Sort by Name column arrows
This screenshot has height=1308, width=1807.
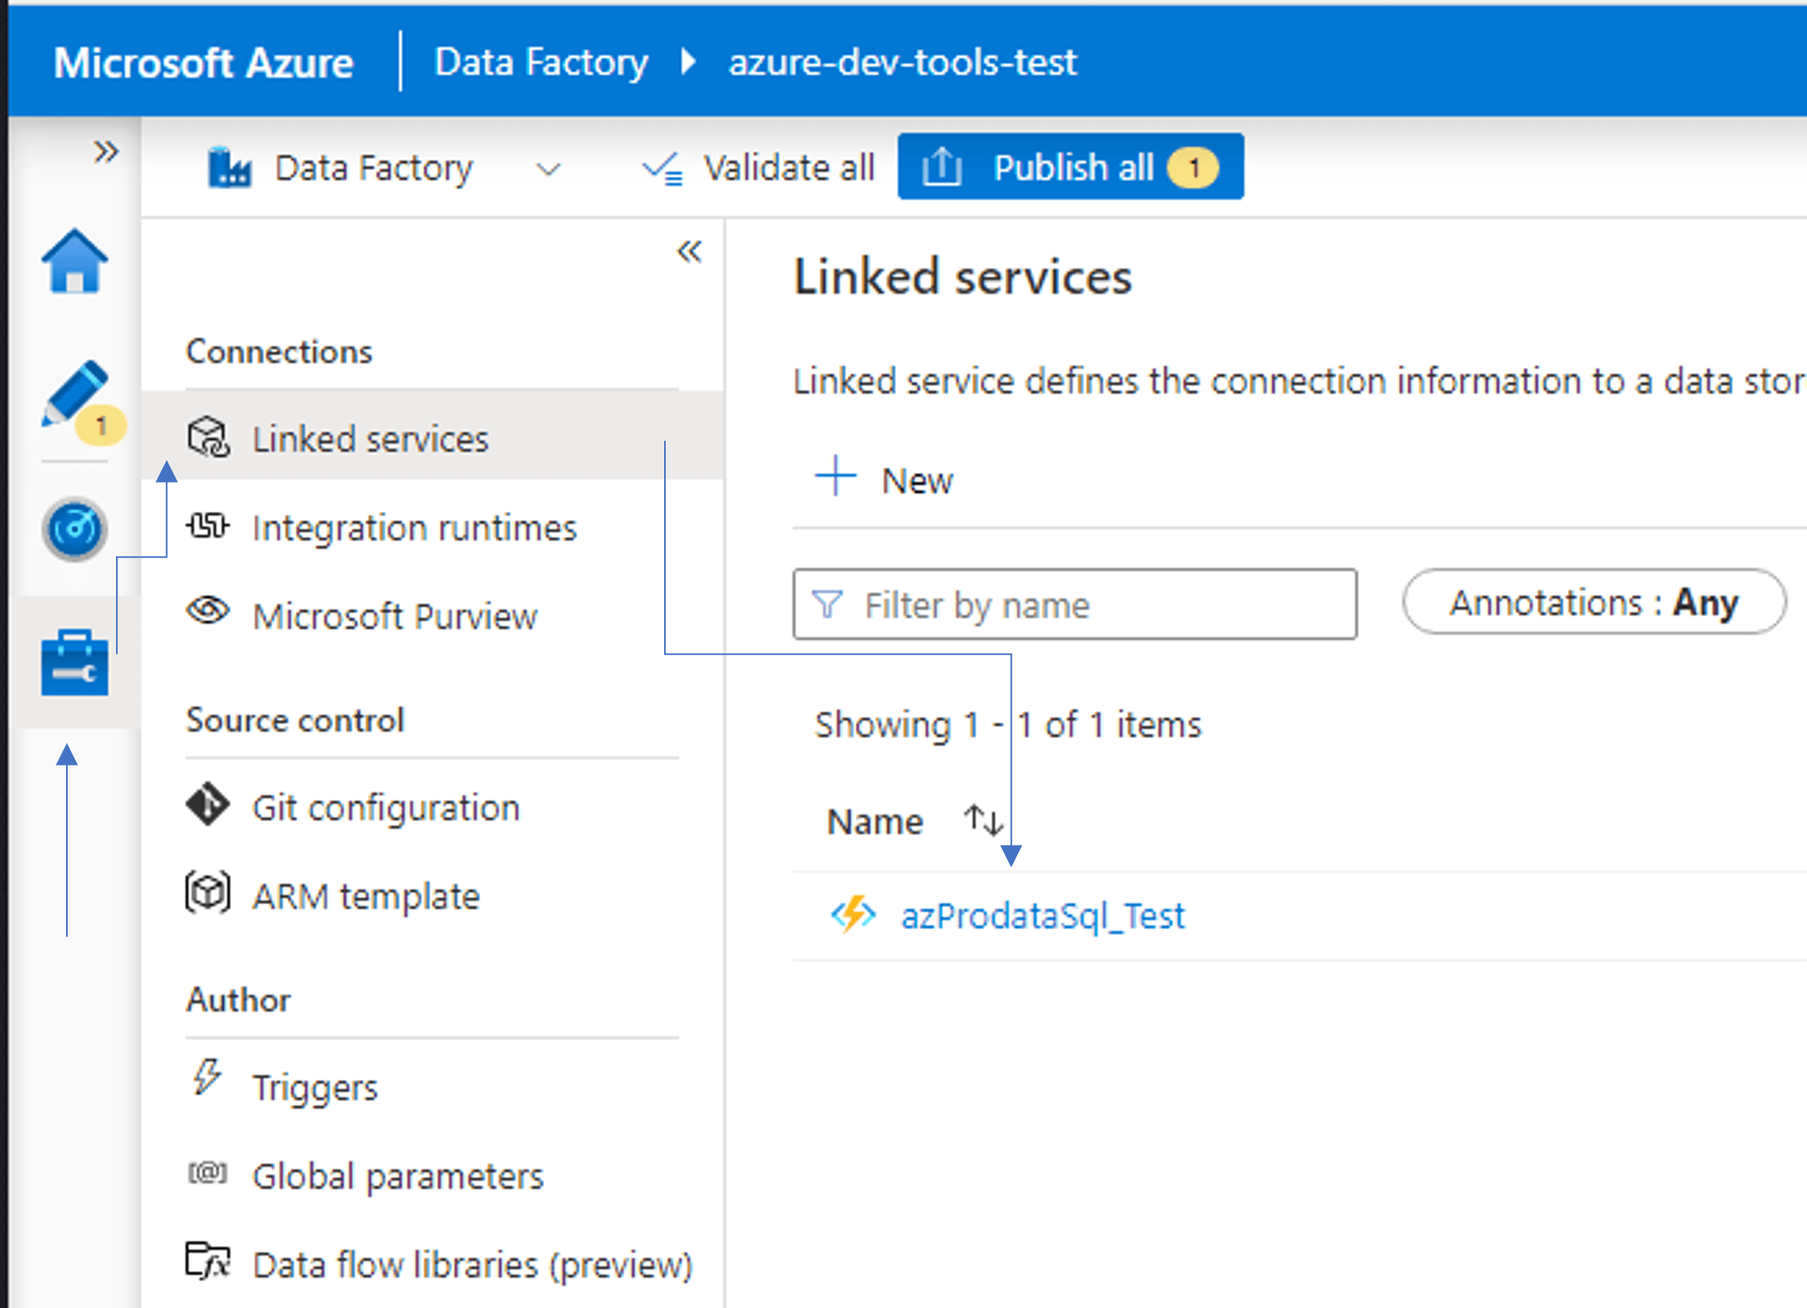pyautogui.click(x=983, y=821)
